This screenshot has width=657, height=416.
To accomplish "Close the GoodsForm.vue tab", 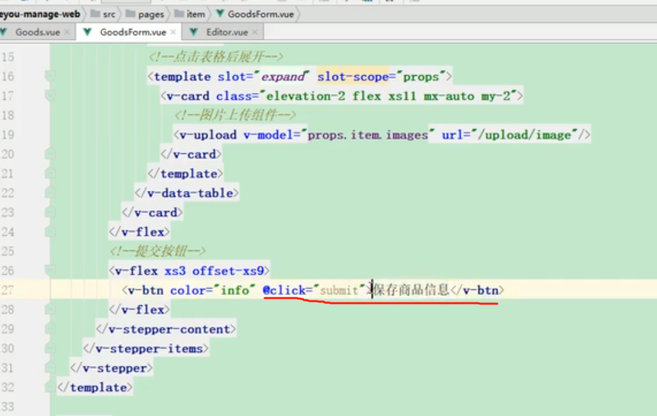I will 173,32.
